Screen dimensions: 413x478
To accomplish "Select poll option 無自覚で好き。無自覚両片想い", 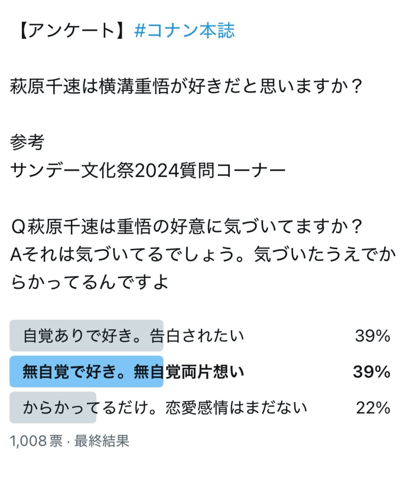I will click(x=134, y=372).
